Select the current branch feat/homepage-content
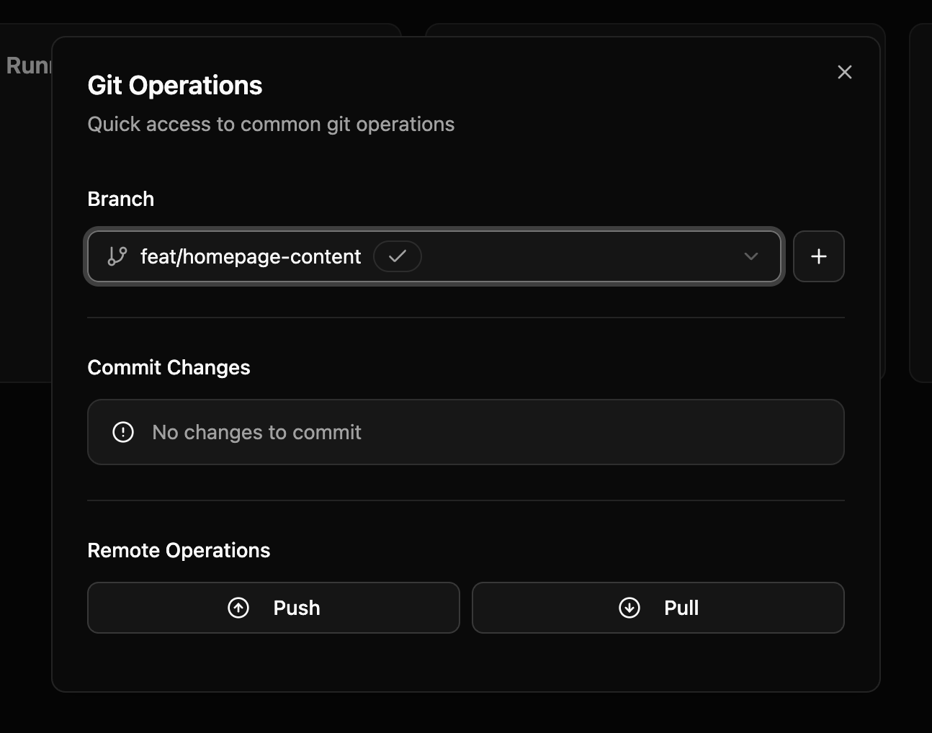The width and height of the screenshot is (932, 733). [x=250, y=256]
